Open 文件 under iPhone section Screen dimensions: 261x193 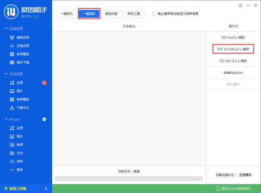pyautogui.click(x=16, y=153)
